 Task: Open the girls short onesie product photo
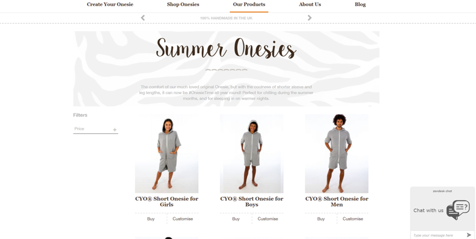[x=166, y=153]
